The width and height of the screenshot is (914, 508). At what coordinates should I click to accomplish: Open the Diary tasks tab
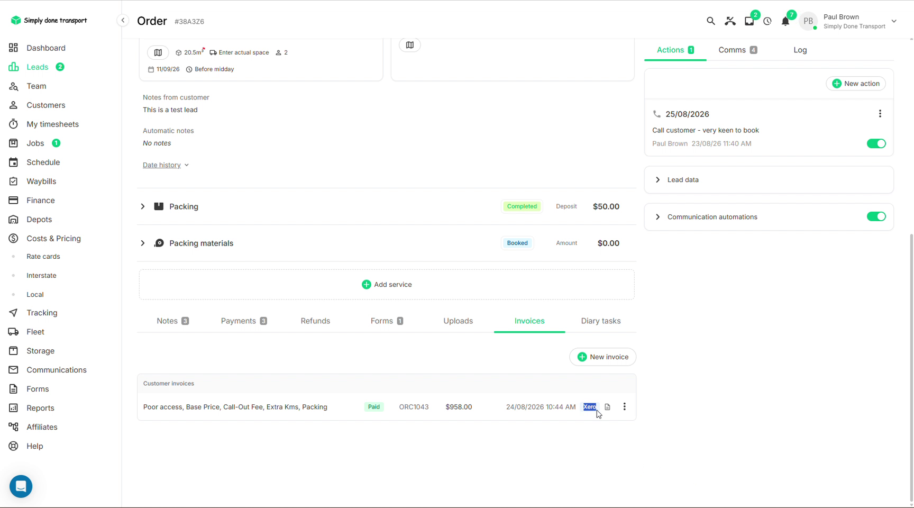pos(600,321)
